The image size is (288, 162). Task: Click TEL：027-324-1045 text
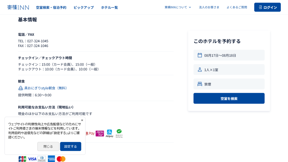coord(33,41)
